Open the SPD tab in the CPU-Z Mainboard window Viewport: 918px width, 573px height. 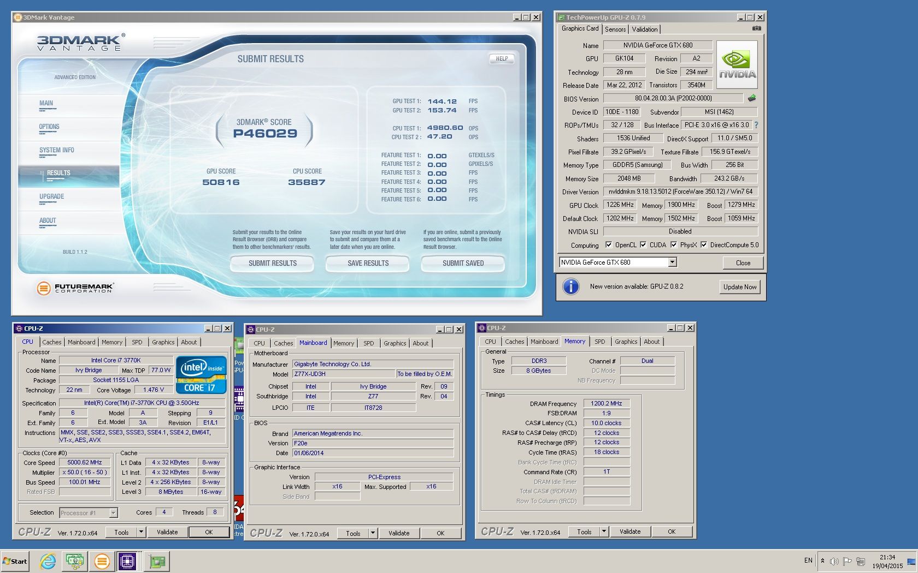(x=369, y=343)
